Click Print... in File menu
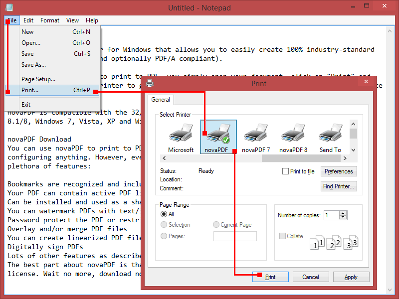399x299 pixels. tap(52, 90)
